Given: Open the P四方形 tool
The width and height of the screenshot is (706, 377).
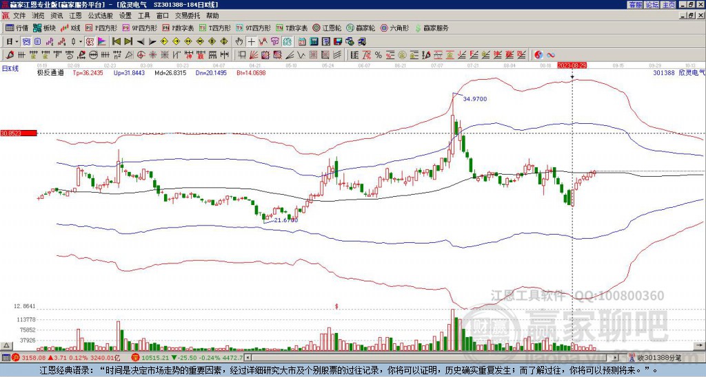Looking at the screenshot, I should coord(102,28).
